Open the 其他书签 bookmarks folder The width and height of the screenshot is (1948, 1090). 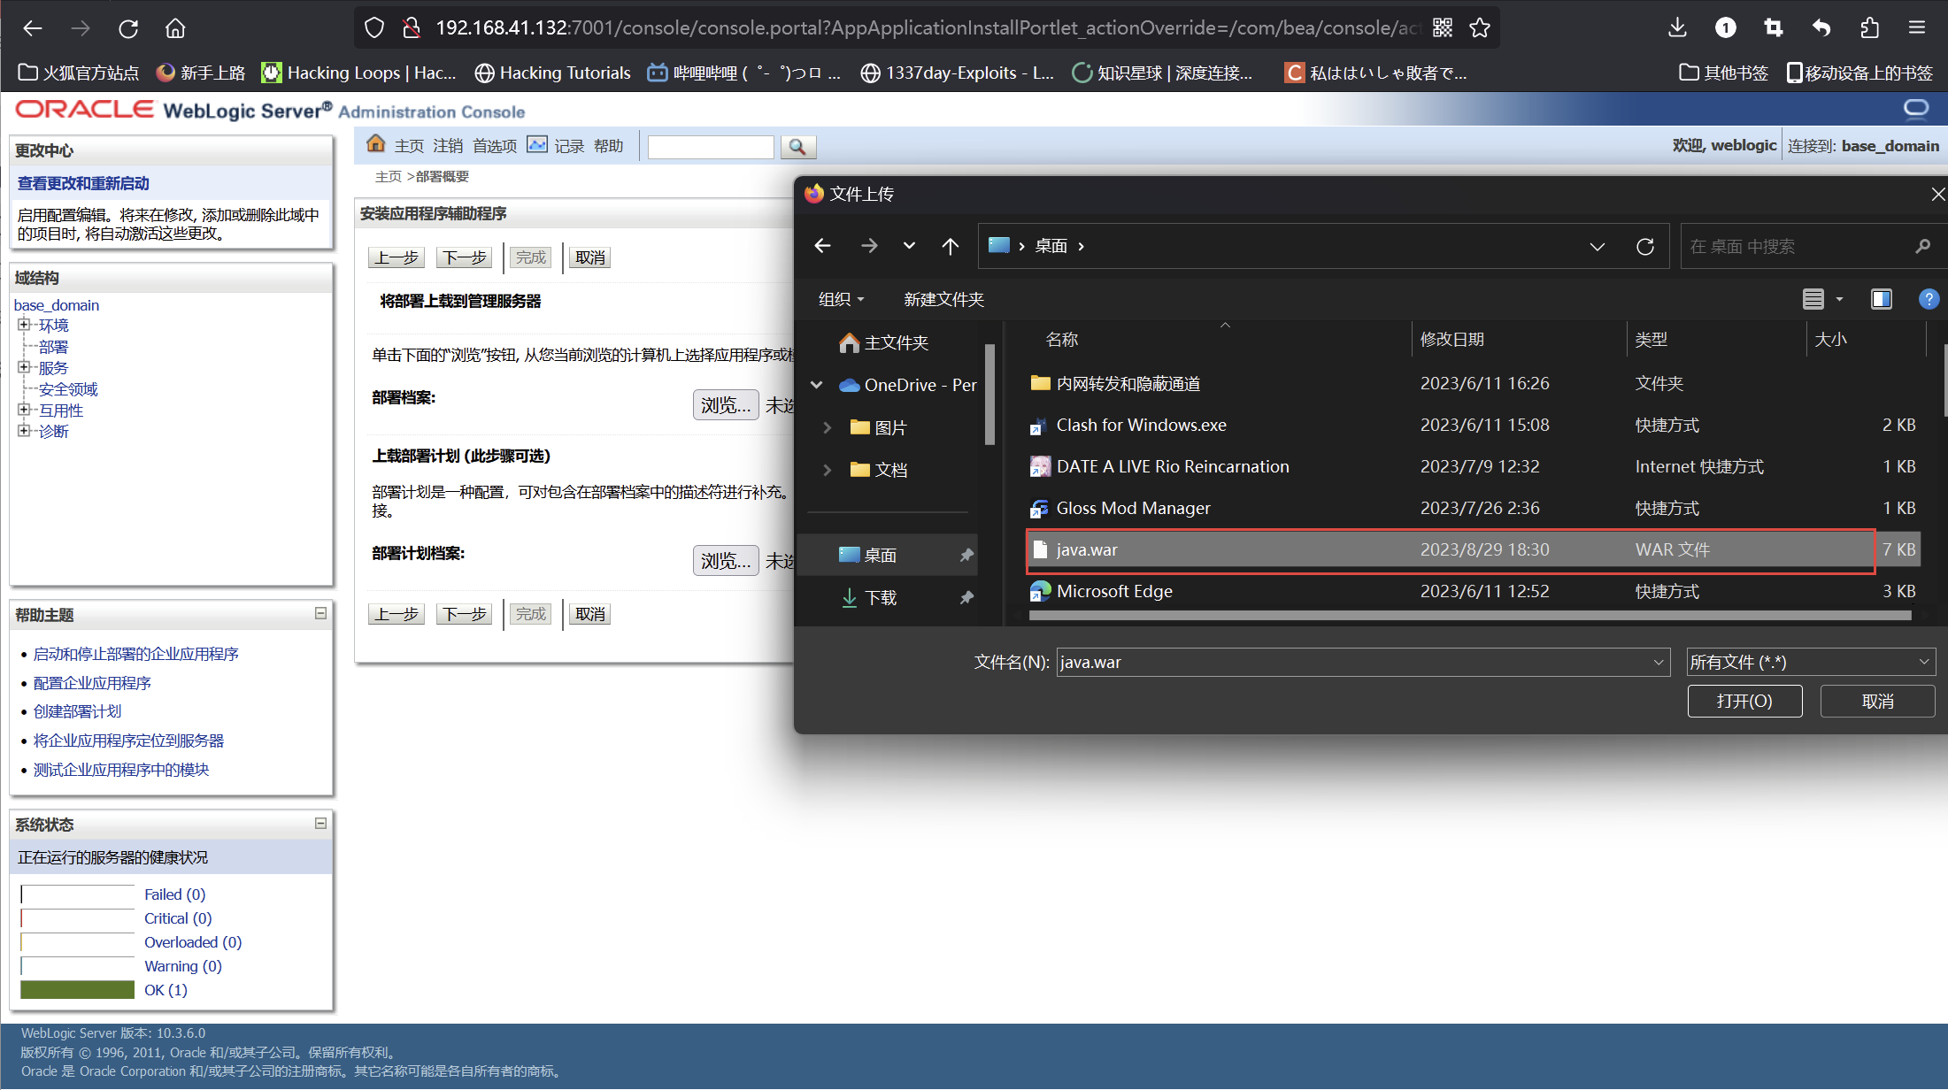click(x=1723, y=73)
